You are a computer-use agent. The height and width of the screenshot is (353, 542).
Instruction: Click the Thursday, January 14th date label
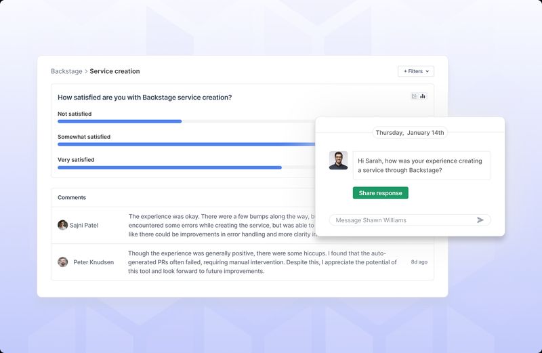click(x=410, y=133)
